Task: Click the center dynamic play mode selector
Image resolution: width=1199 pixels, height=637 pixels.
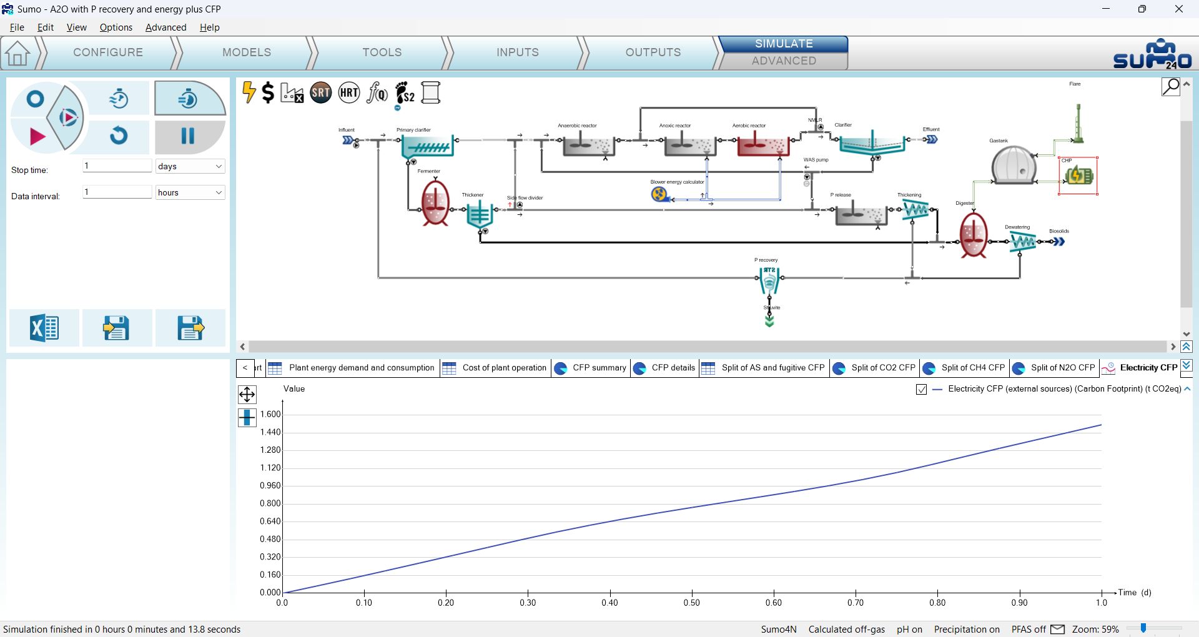Action: coord(67,117)
